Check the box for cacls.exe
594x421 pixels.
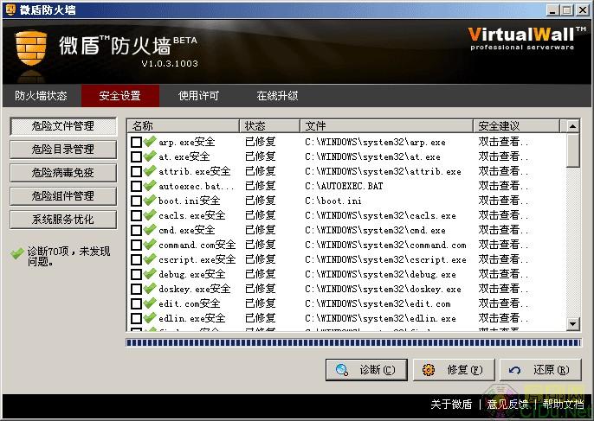pos(136,215)
